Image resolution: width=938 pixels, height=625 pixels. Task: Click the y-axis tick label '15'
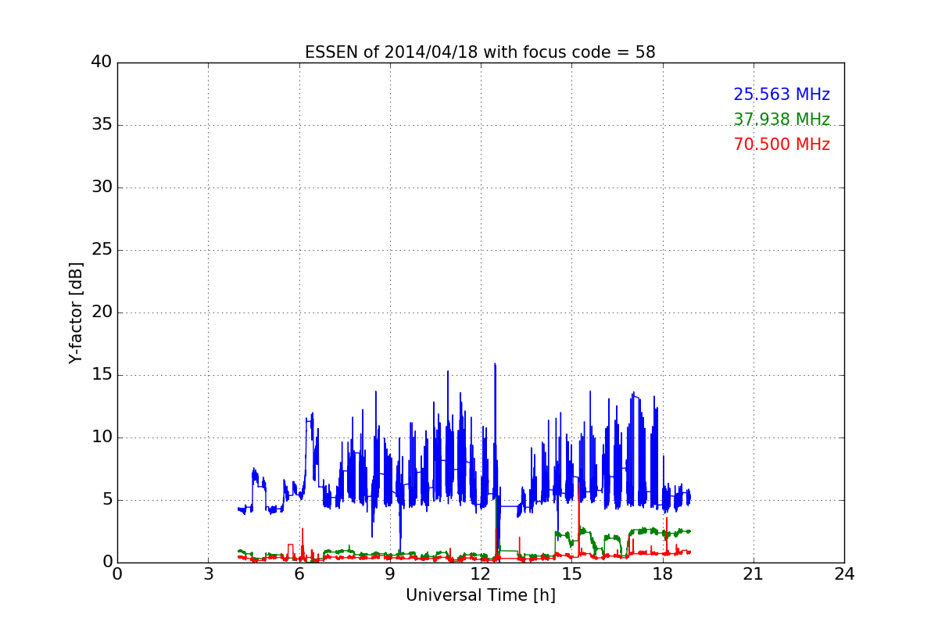point(102,375)
